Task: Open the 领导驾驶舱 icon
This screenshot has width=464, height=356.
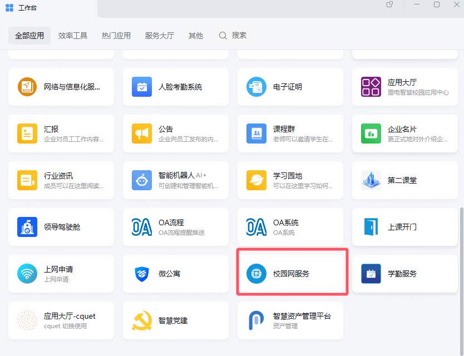Action: pos(27,227)
